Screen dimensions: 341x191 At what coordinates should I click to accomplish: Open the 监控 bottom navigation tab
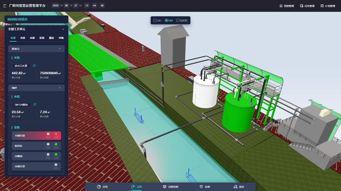point(239,187)
